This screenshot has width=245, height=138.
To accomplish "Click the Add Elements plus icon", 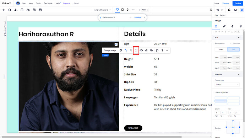I will [4, 10].
